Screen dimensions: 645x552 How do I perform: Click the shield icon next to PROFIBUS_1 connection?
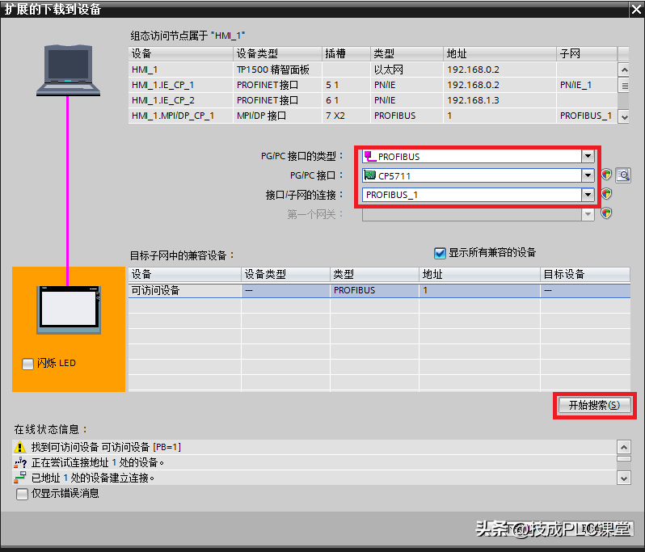[x=606, y=195]
